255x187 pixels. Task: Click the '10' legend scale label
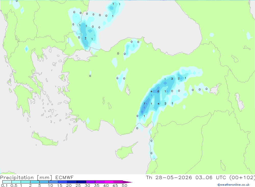coord(50,185)
